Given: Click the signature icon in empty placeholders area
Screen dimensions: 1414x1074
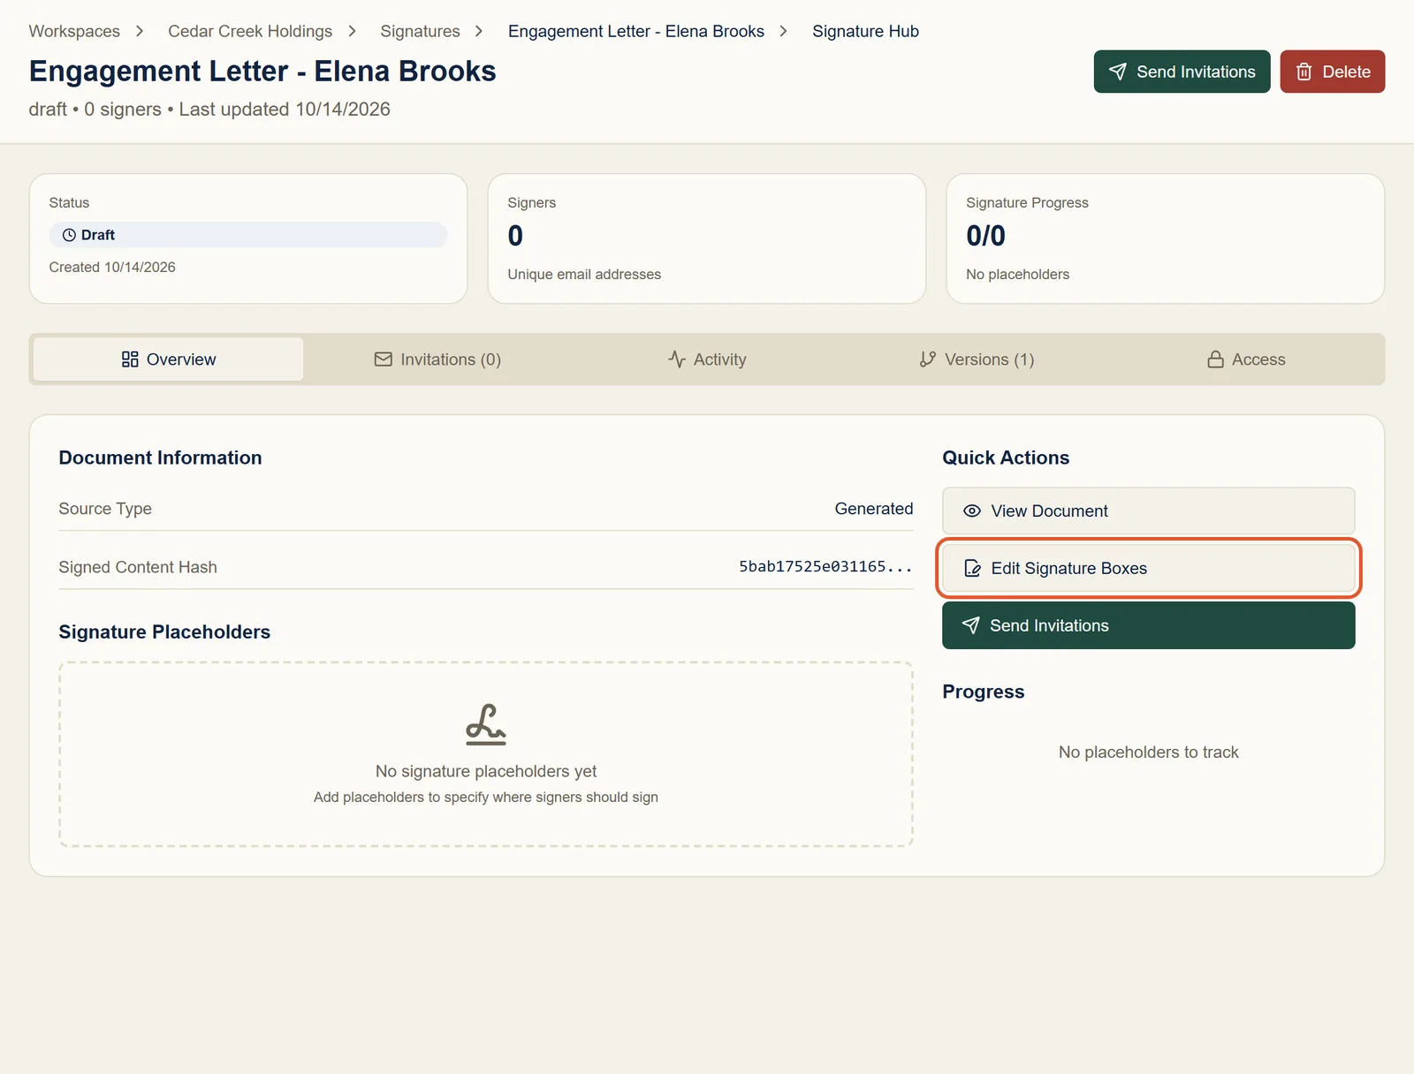Looking at the screenshot, I should tap(486, 724).
